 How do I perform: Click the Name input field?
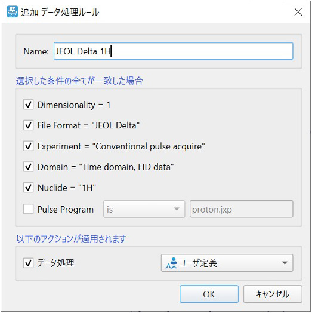[x=173, y=51]
